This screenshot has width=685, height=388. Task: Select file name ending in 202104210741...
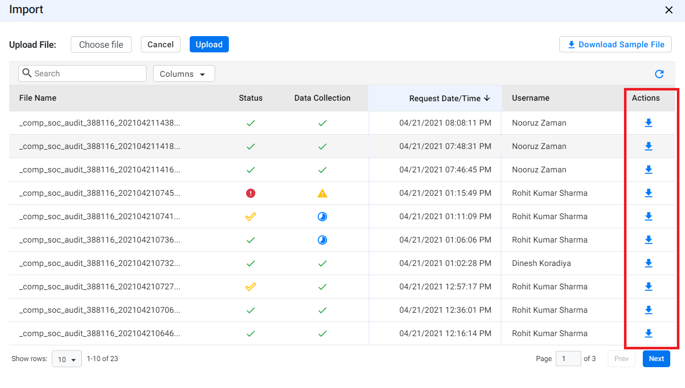coord(100,217)
